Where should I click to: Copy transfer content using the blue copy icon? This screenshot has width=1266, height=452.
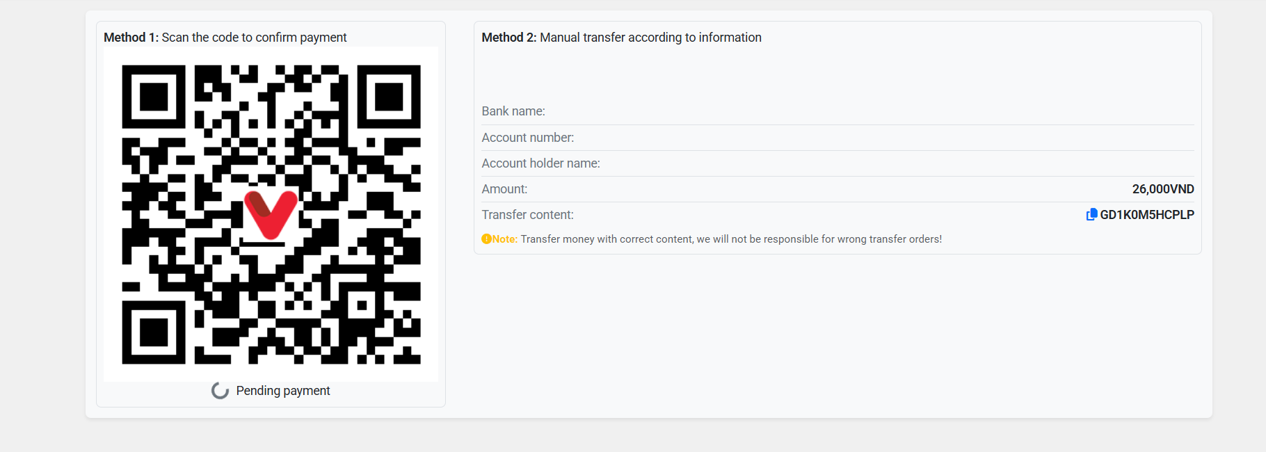1091,215
